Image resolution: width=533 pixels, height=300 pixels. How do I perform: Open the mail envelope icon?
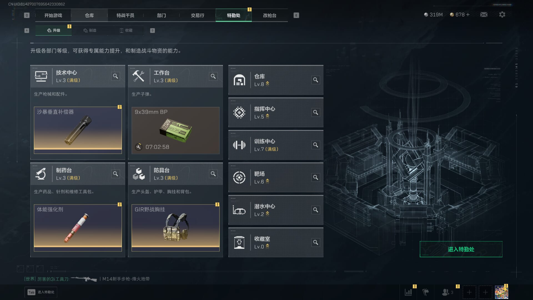click(x=484, y=15)
